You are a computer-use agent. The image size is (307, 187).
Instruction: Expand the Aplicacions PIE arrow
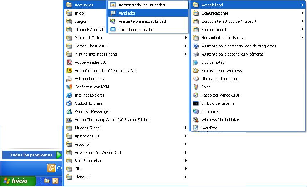tap(186, 136)
